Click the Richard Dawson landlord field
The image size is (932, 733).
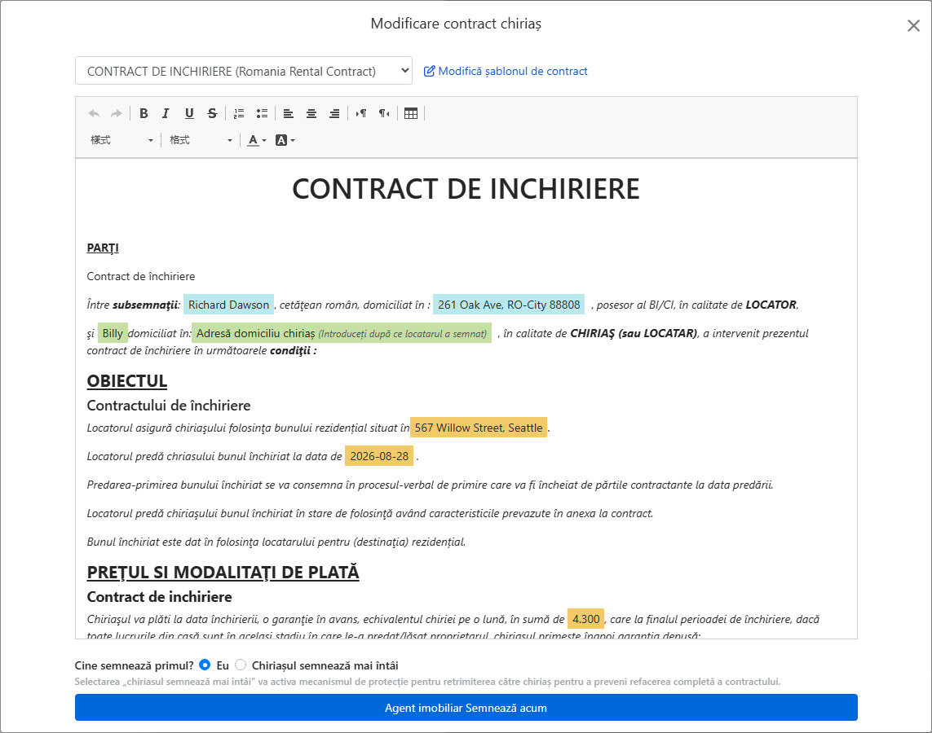coord(229,305)
